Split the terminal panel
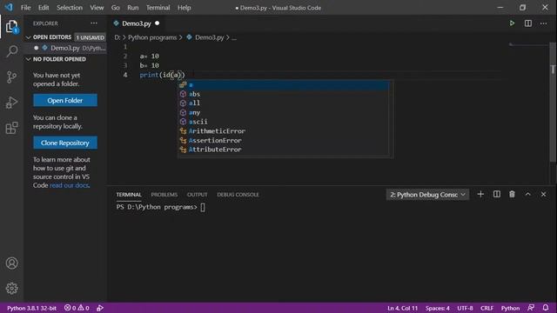 497,194
